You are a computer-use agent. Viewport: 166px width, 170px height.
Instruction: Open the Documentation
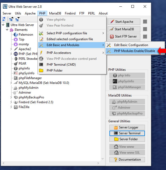click(x=127, y=160)
